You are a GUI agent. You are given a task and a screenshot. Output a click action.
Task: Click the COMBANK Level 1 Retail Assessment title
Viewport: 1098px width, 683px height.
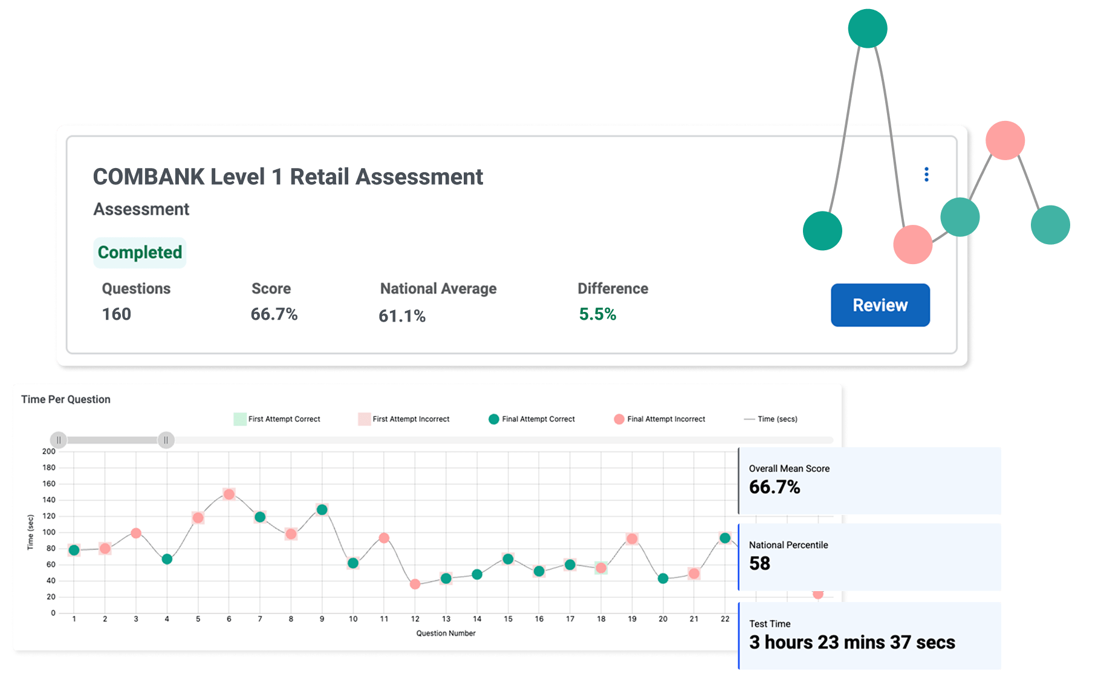click(x=288, y=177)
